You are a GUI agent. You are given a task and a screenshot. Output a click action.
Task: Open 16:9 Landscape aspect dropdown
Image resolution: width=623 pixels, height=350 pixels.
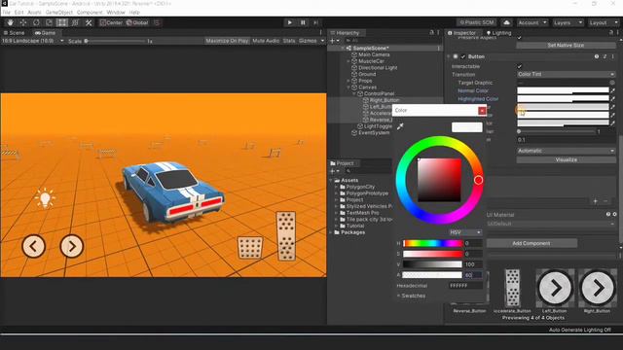32,41
